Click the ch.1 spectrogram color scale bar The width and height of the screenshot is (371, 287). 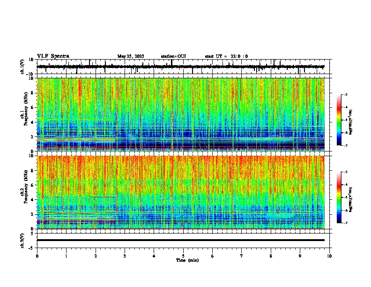(x=339, y=120)
